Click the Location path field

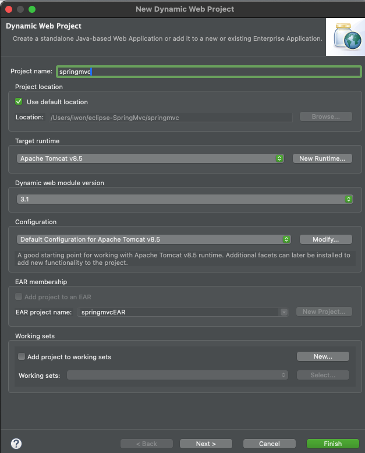click(x=171, y=118)
